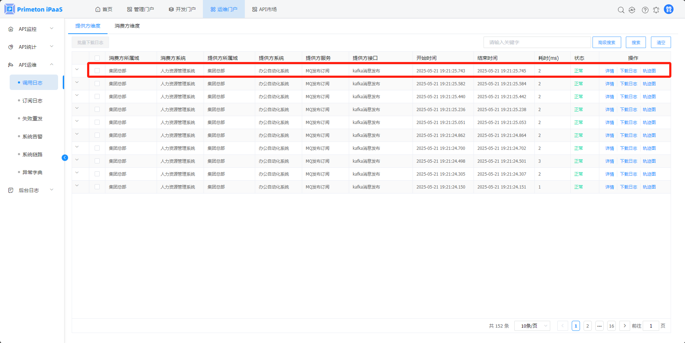Click the search magnifier icon in header
This screenshot has height=343, width=685.
click(x=621, y=10)
